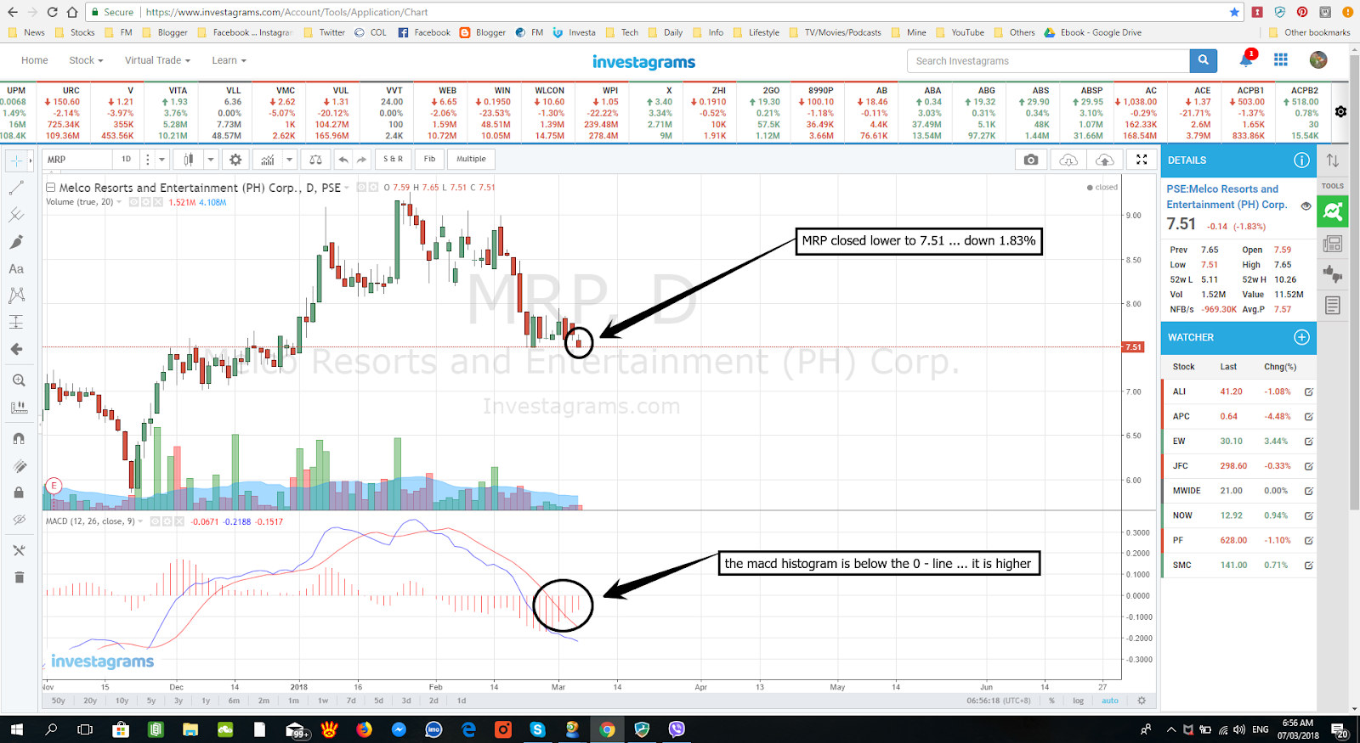Viewport: 1360px width, 743px height.
Task: Select the zoom in tool
Action: [x=19, y=380]
